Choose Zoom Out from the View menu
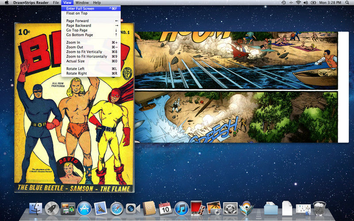 (91, 47)
